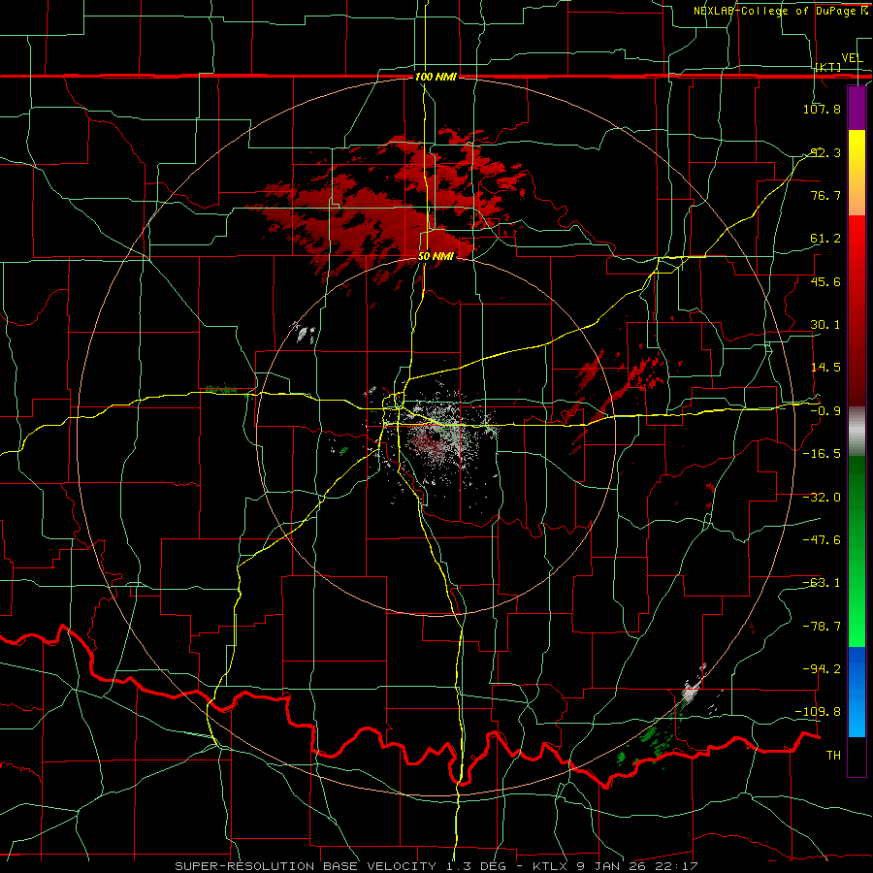Click the Super-Resolution Base Velocity caption
Viewport: 873px width, 873px height.
(436, 866)
